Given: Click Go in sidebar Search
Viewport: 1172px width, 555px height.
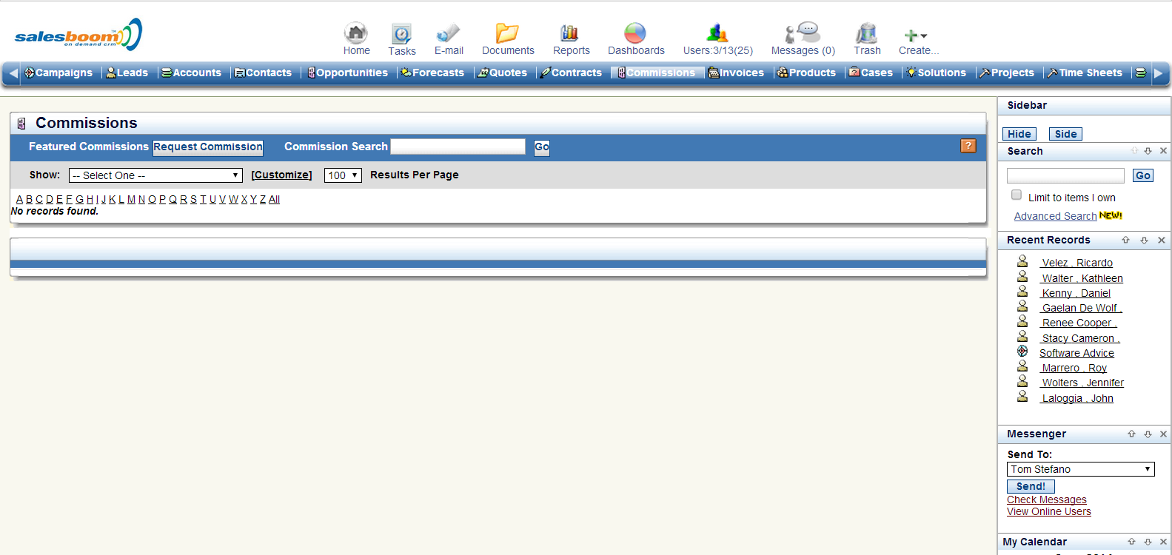Looking at the screenshot, I should tap(1143, 175).
